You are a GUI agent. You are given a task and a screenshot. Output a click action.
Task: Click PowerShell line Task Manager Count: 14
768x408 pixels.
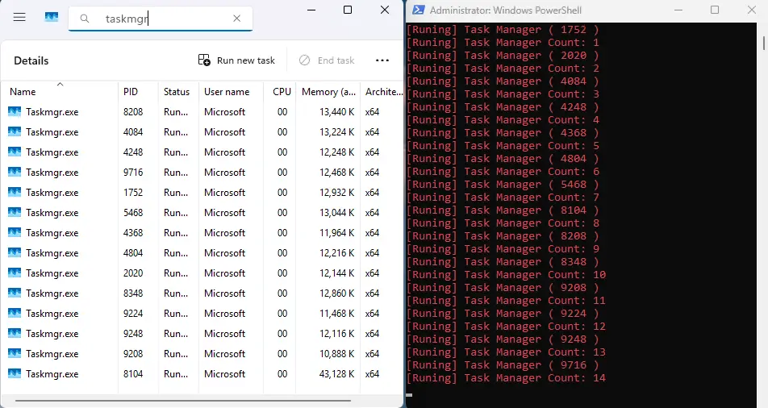pos(506,377)
